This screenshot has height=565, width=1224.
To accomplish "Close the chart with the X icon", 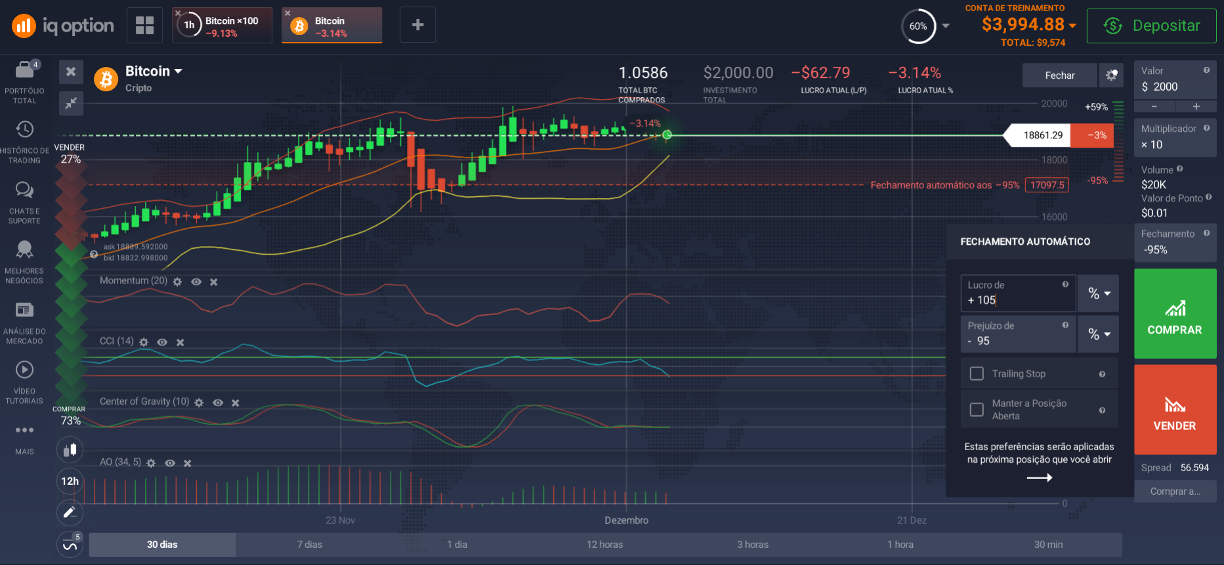I will click(71, 72).
